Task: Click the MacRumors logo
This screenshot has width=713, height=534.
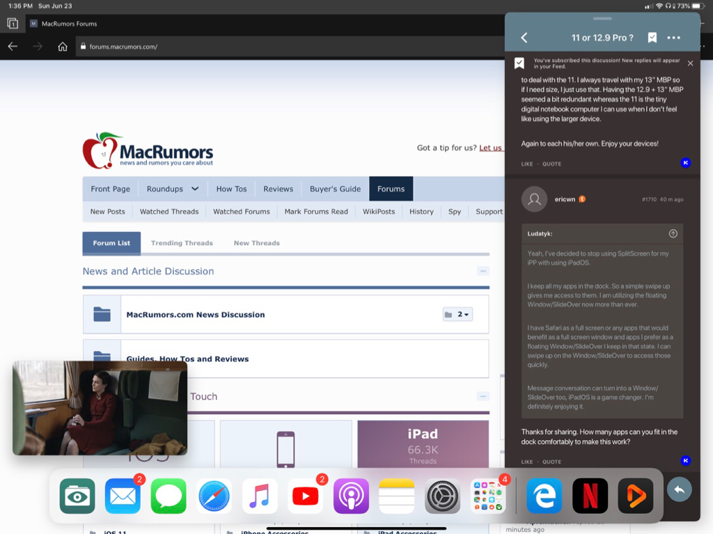Action: [x=148, y=150]
